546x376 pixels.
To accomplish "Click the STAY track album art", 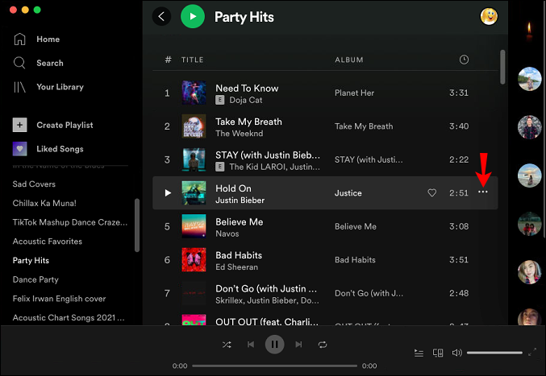I will pyautogui.click(x=194, y=159).
